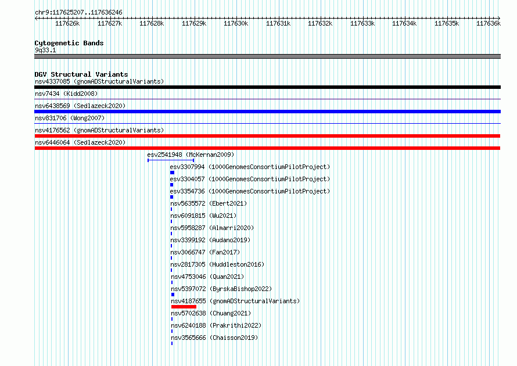Open nsv4187655 gnomADStructuralVariants label
The width and height of the screenshot is (517, 366).
pos(235,301)
